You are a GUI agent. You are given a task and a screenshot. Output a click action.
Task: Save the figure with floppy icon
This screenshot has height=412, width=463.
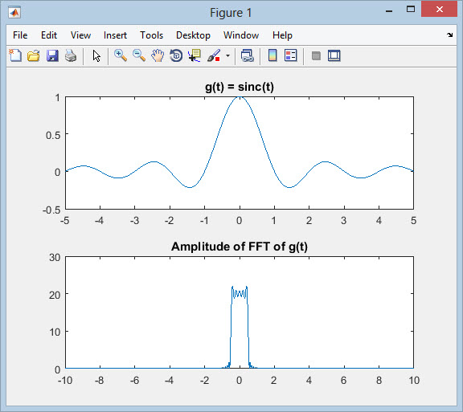52,55
